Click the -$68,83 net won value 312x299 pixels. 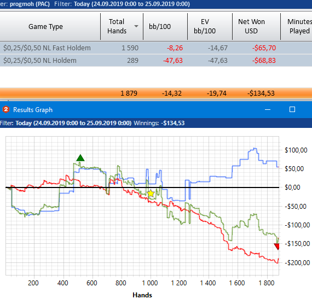(x=264, y=60)
